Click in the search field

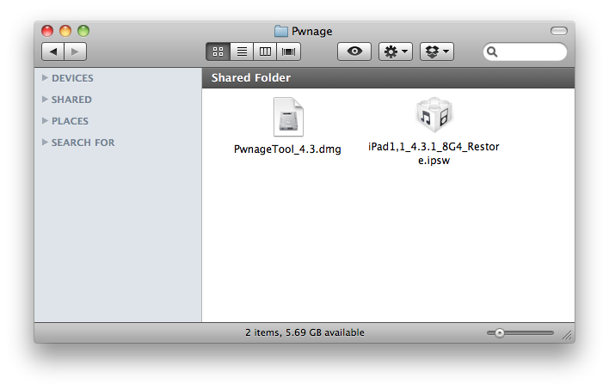tap(530, 52)
